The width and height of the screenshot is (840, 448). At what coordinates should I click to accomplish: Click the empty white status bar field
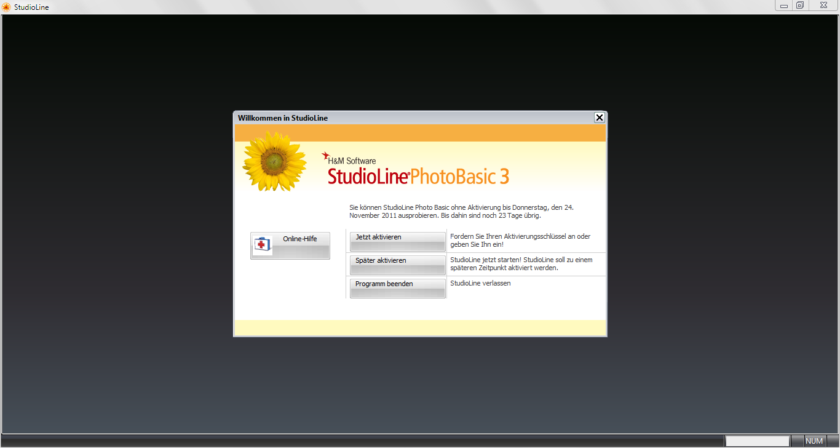[x=756, y=441]
